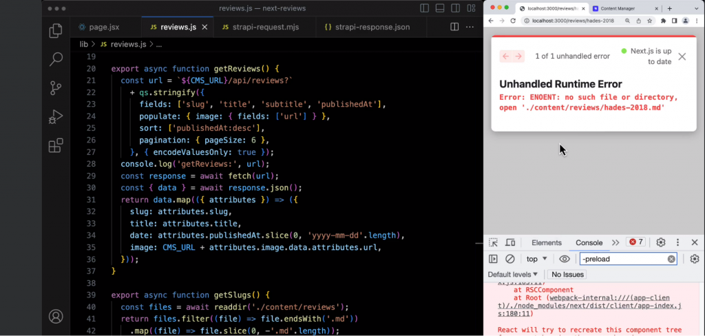This screenshot has width=705, height=336.
Task: Click the reviews.js breadcrumb item
Action: 128,44
